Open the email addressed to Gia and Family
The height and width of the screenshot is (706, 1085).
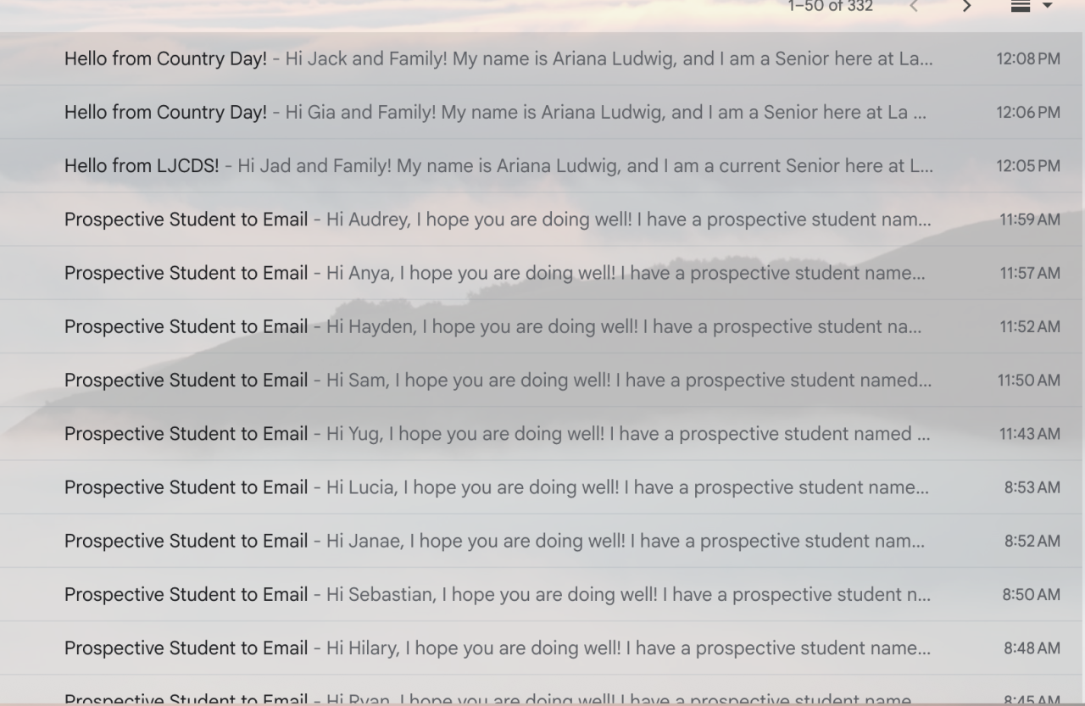coord(498,112)
